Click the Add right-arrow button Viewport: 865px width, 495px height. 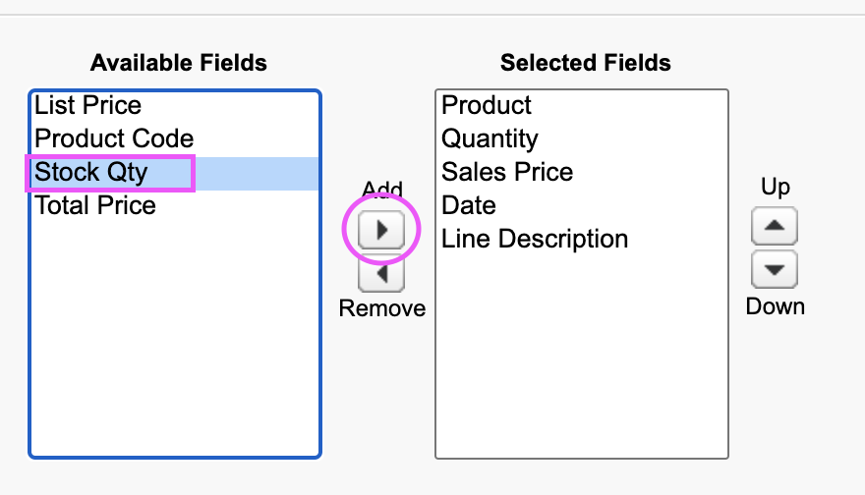click(381, 231)
